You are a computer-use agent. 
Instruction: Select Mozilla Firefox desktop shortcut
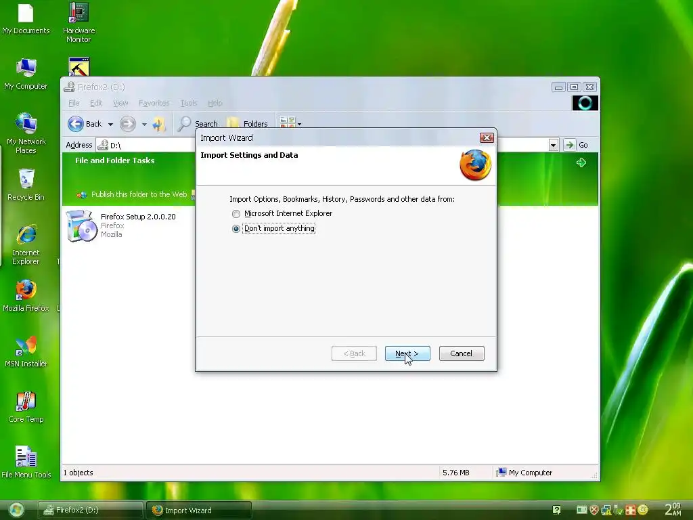[26, 297]
